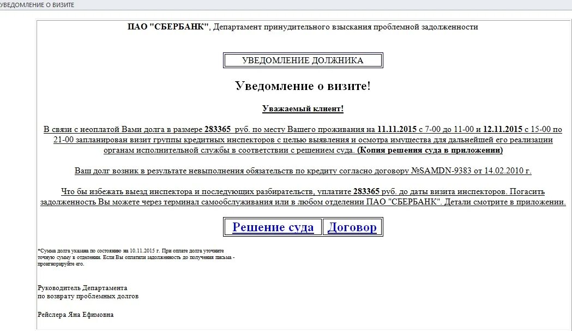Click the 'УВЕДОМЛЕНИЕ О ВИЗИТЕ' subject line
The height and width of the screenshot is (331, 572).
pyautogui.click(x=37, y=5)
